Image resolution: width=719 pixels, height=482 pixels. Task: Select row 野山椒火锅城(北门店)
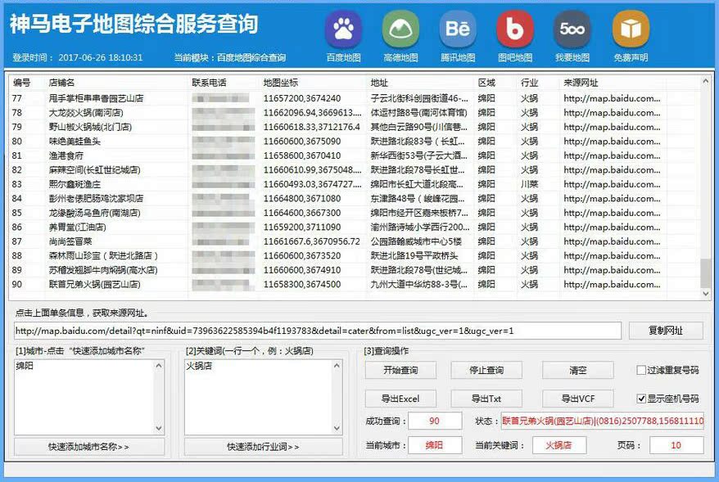(x=355, y=127)
